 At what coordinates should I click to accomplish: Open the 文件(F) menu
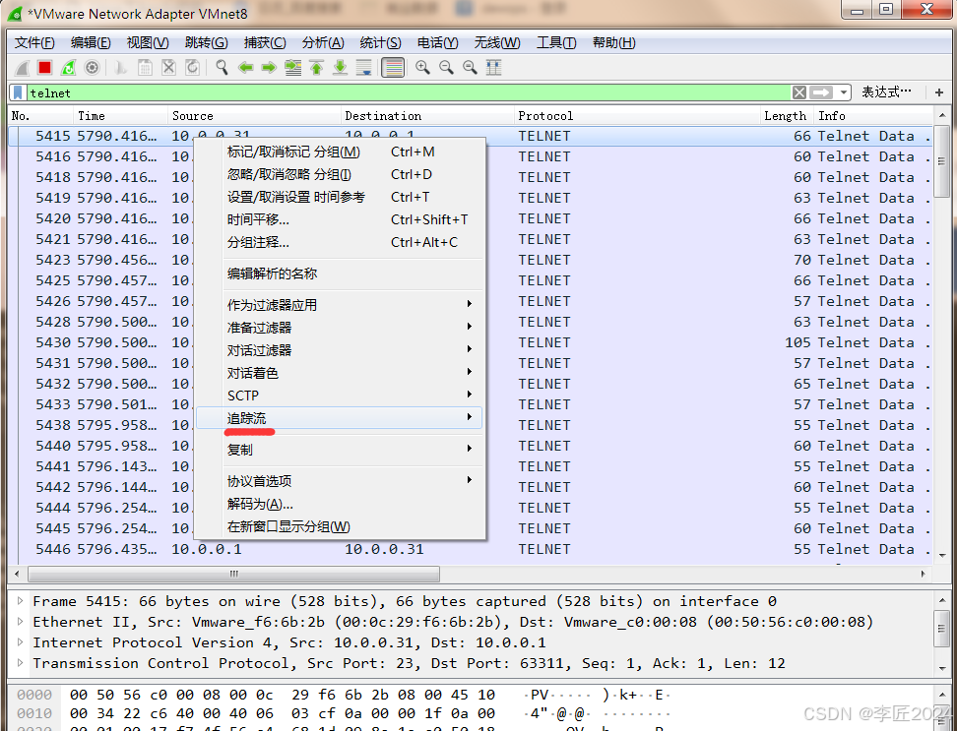[x=34, y=42]
